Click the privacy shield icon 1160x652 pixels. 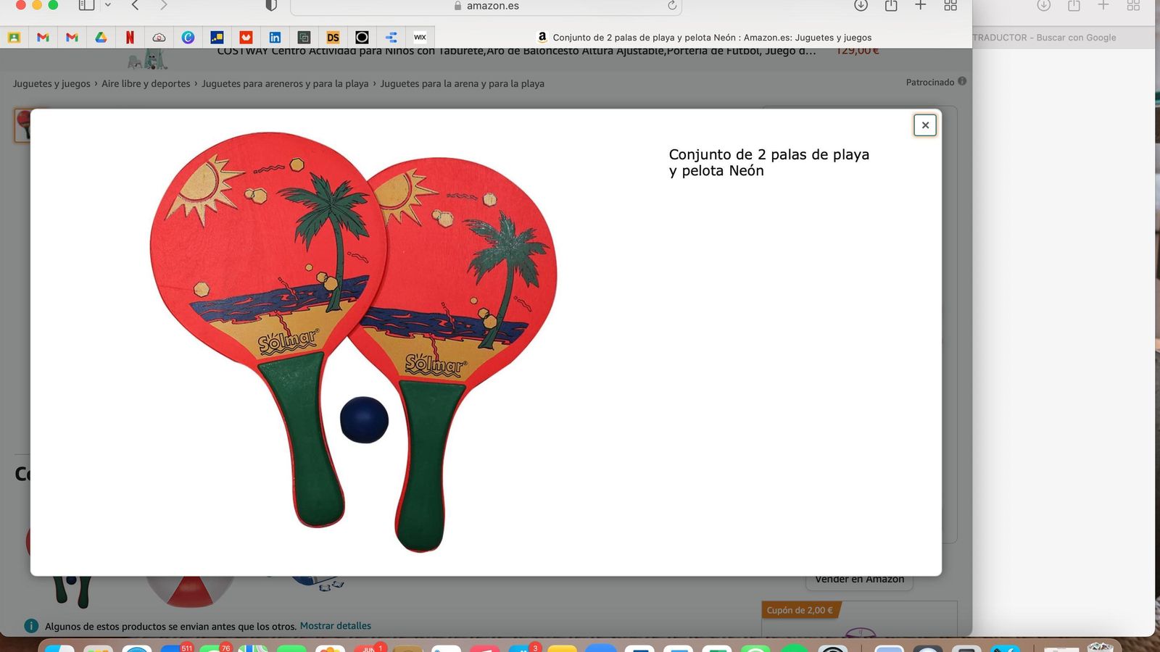(x=271, y=6)
